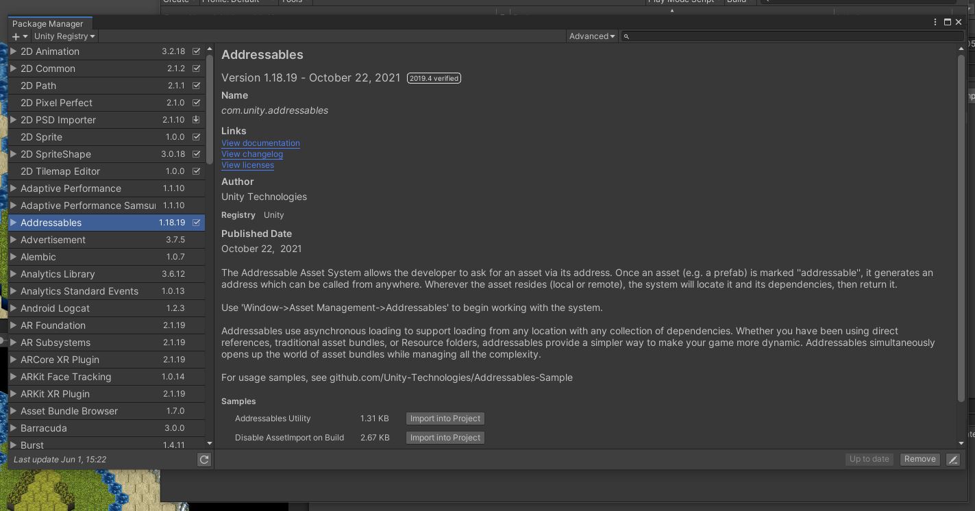Open the Advanced settings dropdown
The image size is (975, 511).
[x=592, y=36]
